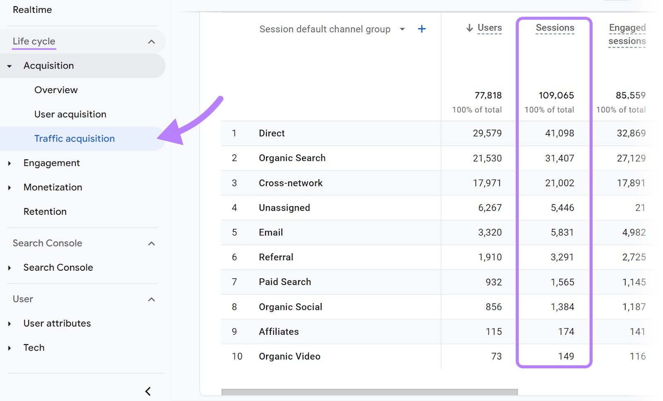Image resolution: width=663 pixels, height=401 pixels.
Task: Collapse the Search Console group chevron
Action: [x=152, y=243]
